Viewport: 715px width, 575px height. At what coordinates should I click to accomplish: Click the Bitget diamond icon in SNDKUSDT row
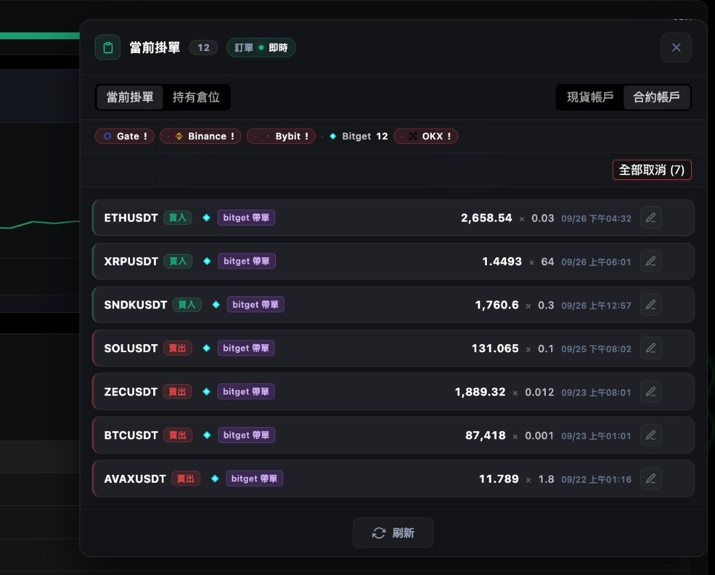click(x=216, y=304)
